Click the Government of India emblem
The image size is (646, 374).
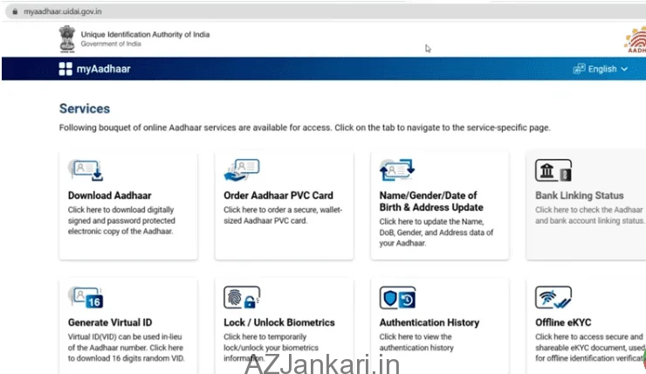click(x=67, y=38)
